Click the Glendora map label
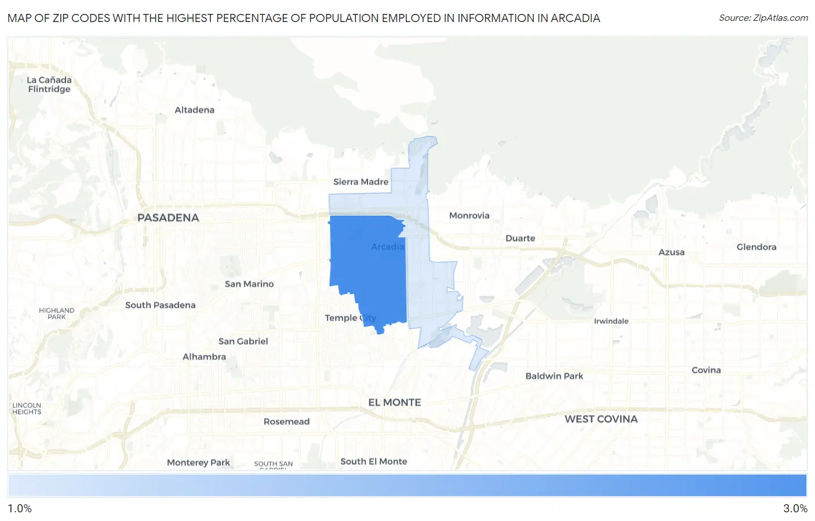Image resolution: width=815 pixels, height=521 pixels. [x=756, y=247]
